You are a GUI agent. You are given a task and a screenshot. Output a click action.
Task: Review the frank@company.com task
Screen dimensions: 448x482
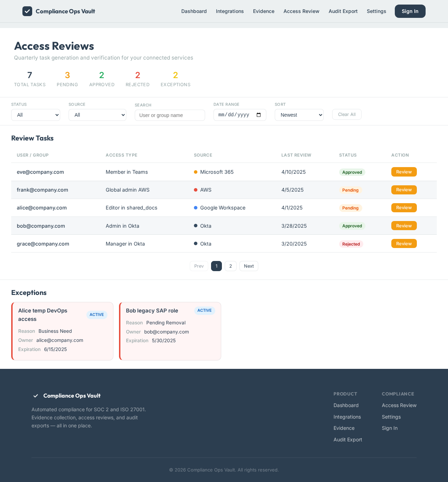[x=404, y=190]
